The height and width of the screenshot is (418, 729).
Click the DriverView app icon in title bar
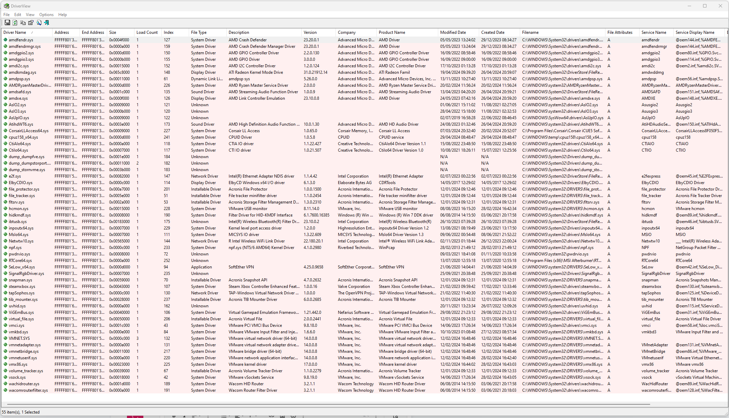coord(6,6)
